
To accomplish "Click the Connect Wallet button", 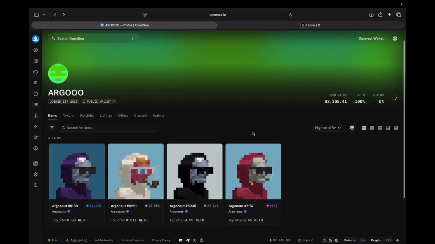I will coord(371,38).
